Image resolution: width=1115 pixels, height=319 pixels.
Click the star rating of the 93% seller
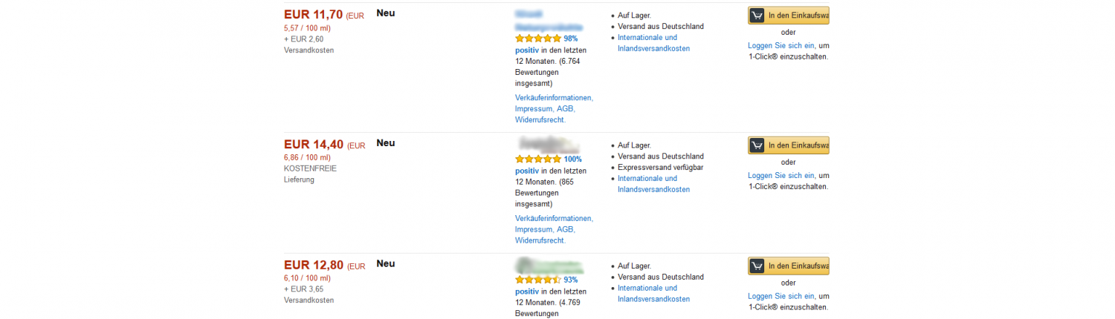pyautogui.click(x=538, y=280)
